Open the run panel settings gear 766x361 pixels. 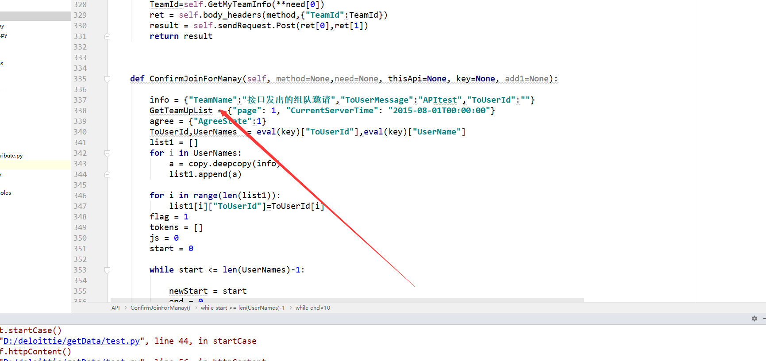point(754,319)
